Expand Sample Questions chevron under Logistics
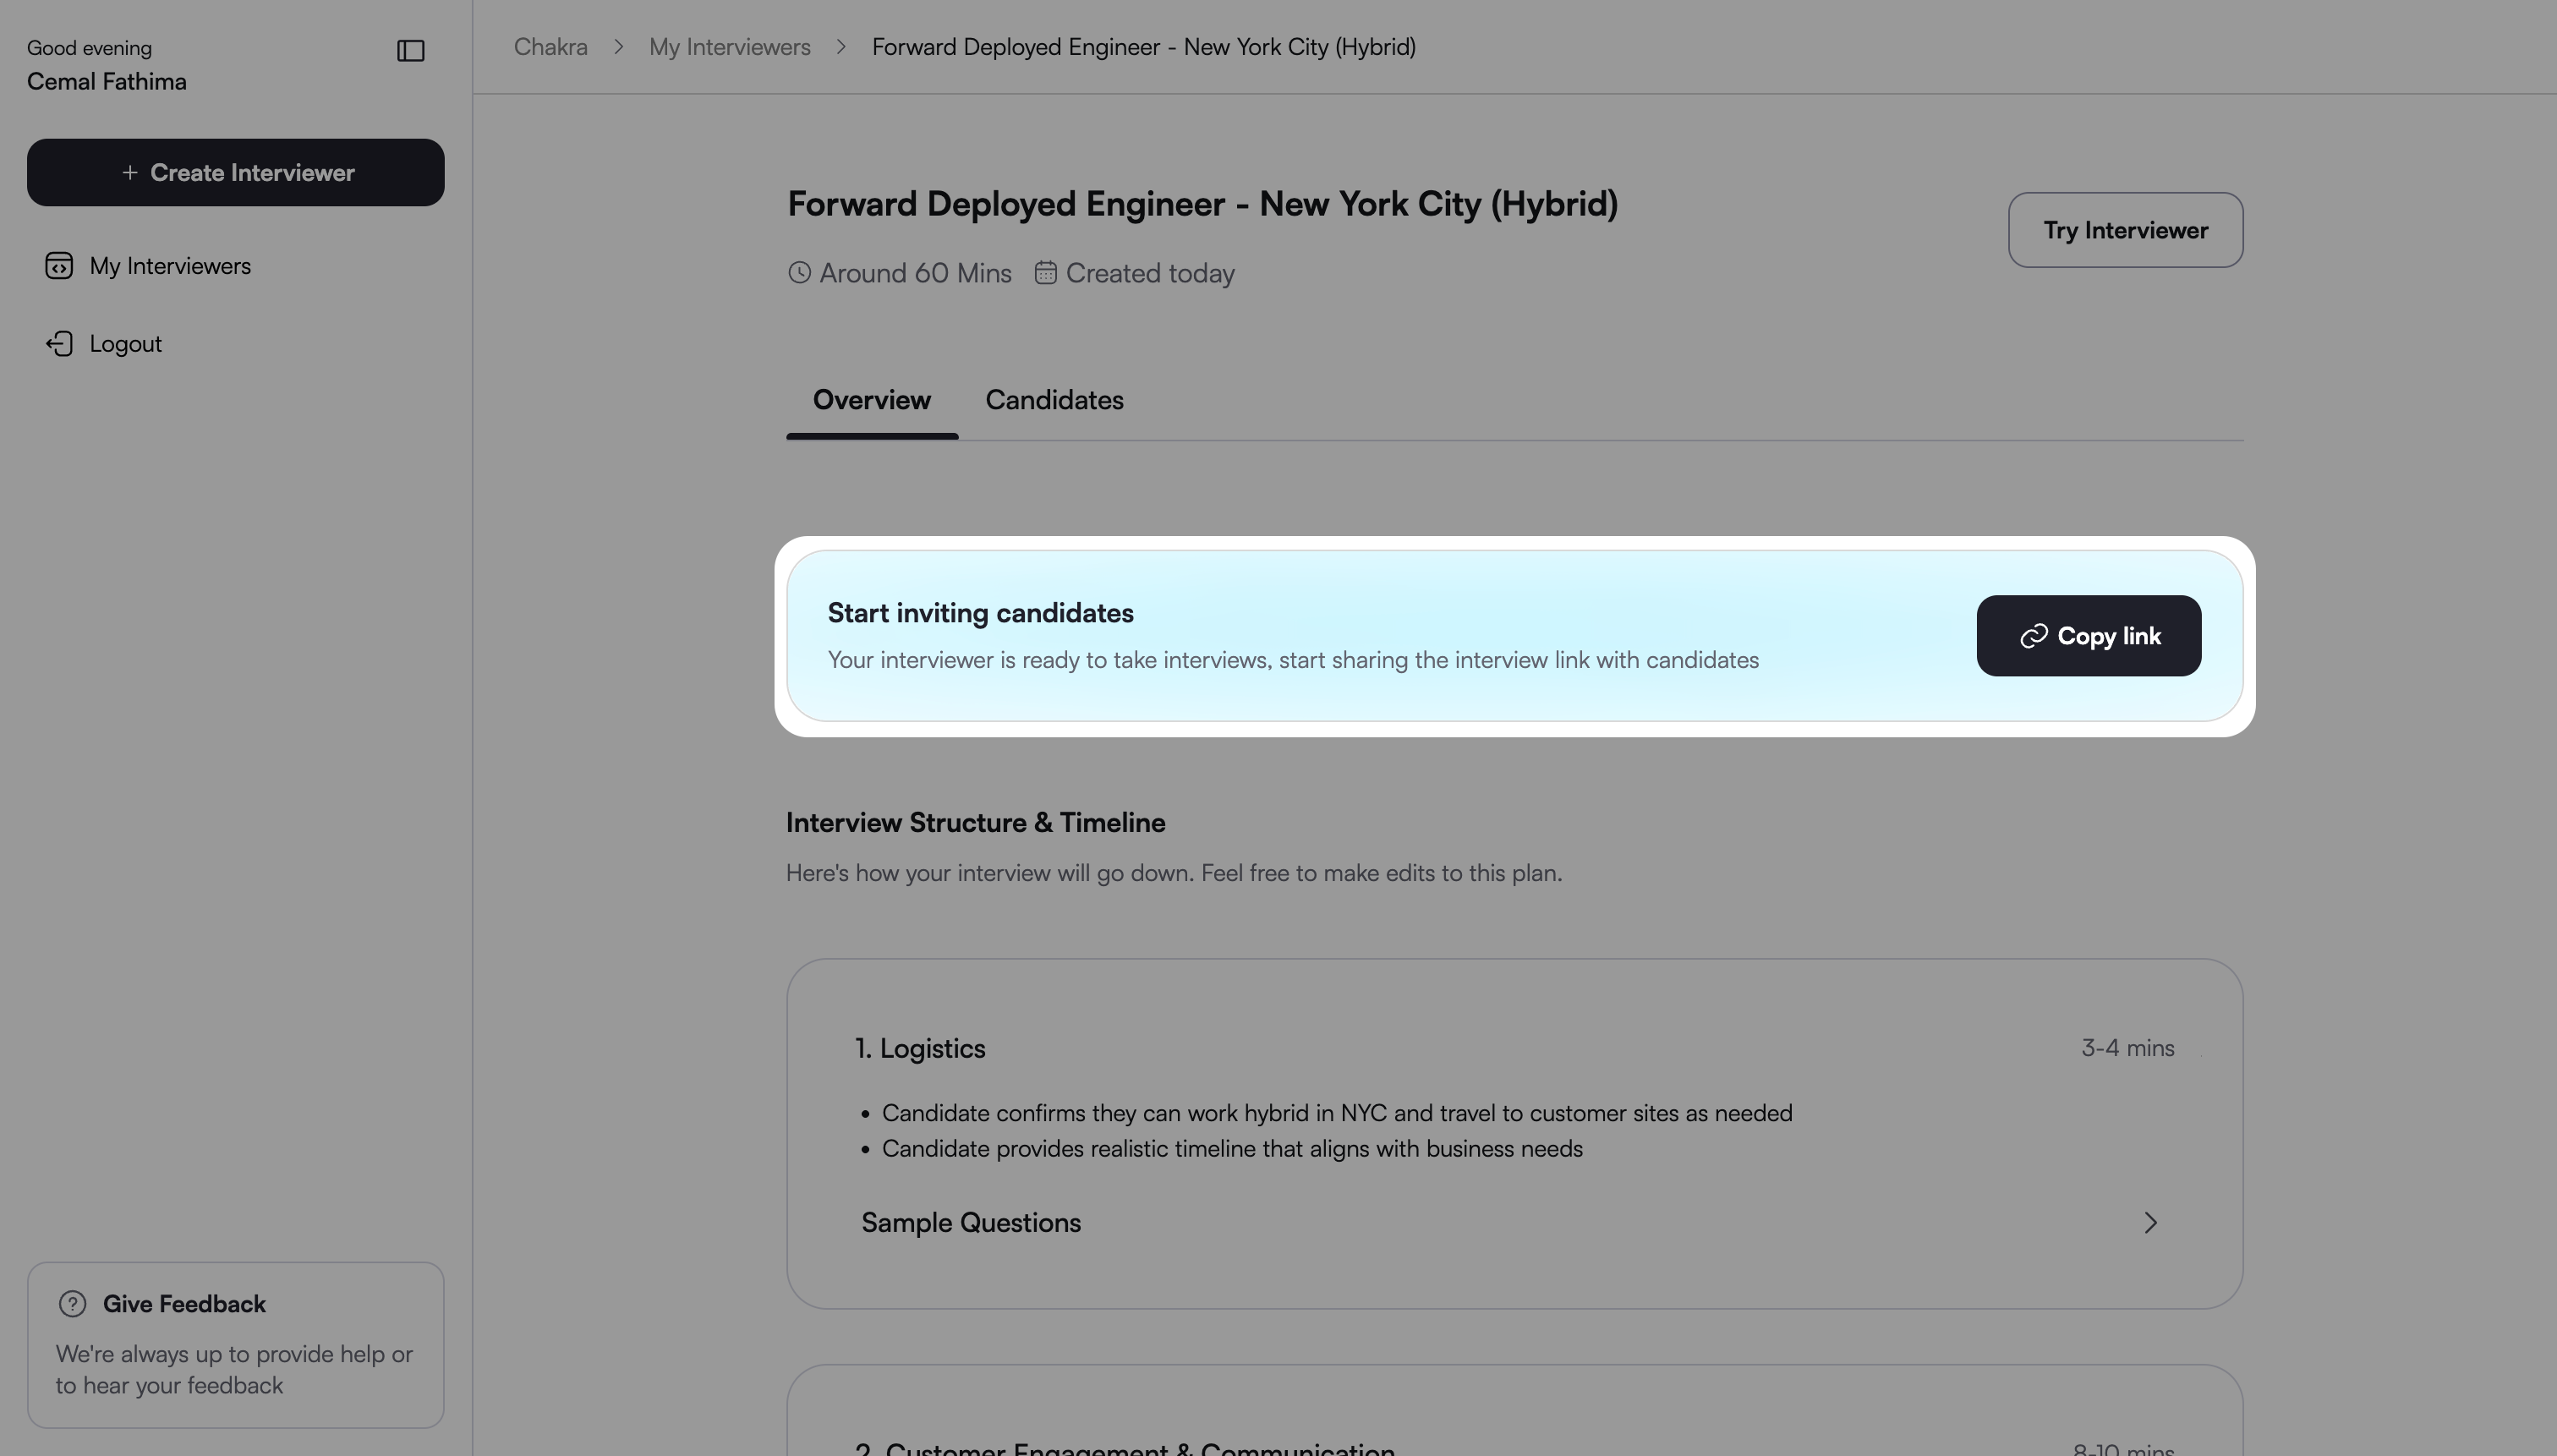This screenshot has width=2557, height=1456. [2150, 1223]
